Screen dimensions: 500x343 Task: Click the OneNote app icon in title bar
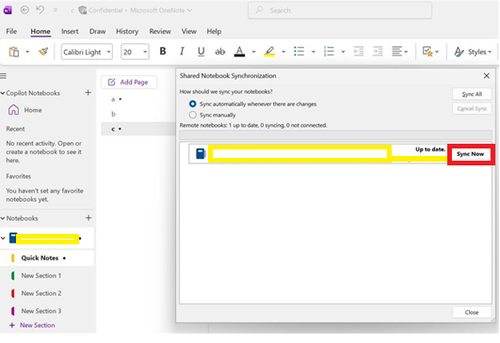[x=8, y=10]
